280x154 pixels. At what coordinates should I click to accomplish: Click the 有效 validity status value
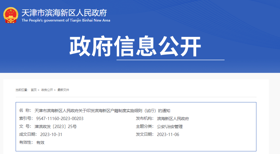coord(40,142)
